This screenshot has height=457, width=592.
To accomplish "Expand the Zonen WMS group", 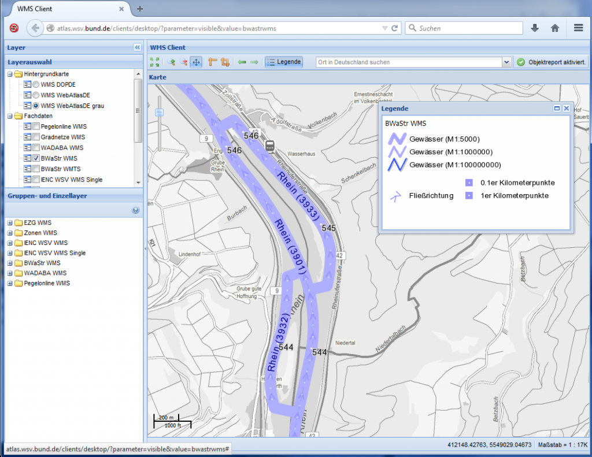I will pos(10,233).
